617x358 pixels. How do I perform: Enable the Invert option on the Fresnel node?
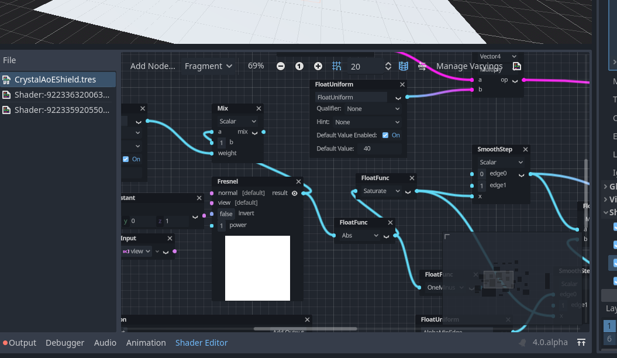tap(226, 214)
